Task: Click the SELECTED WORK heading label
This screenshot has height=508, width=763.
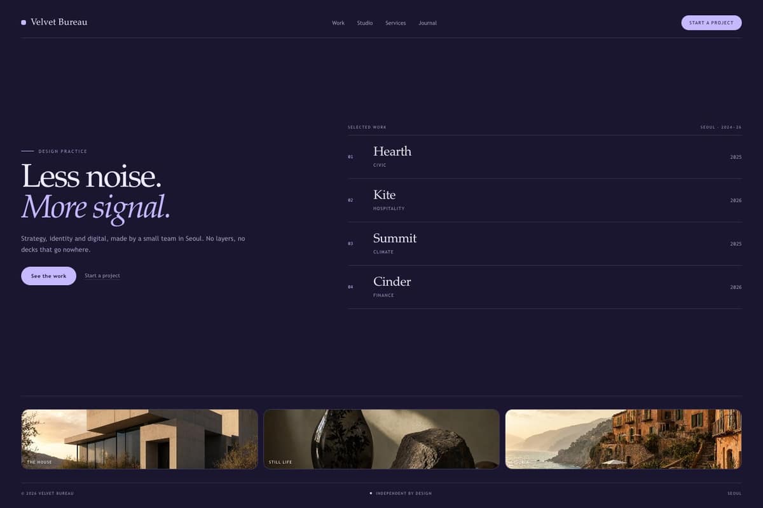Action: pyautogui.click(x=367, y=127)
